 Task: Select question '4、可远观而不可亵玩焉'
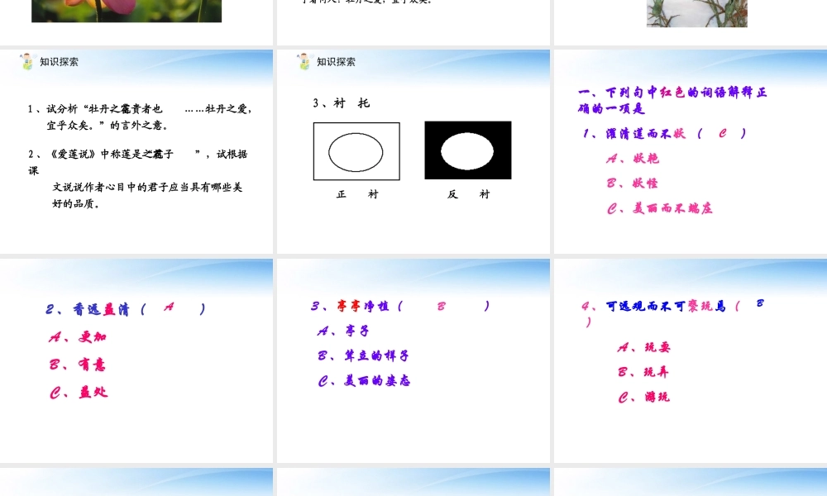click(x=653, y=306)
